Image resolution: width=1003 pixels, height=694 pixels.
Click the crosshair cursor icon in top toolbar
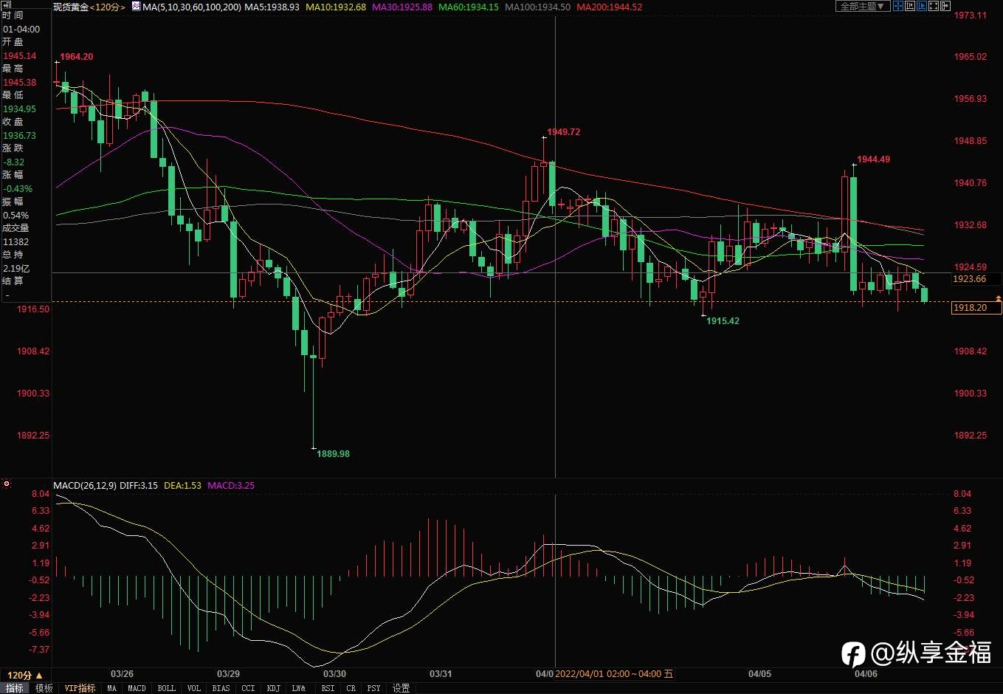pyautogui.click(x=898, y=6)
